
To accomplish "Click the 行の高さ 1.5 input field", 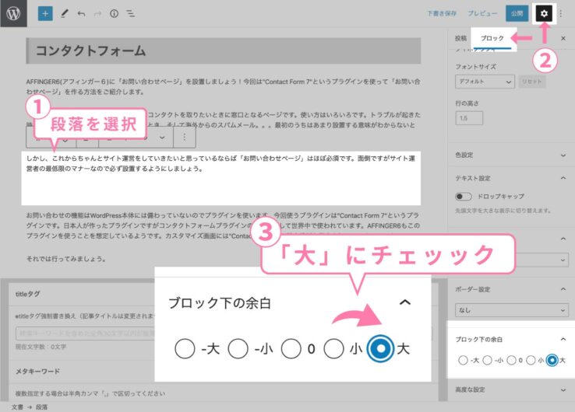I will [x=469, y=118].
